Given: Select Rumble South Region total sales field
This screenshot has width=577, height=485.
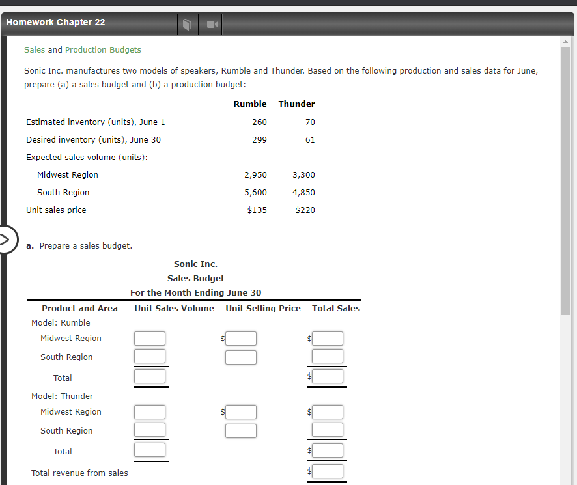Looking at the screenshot, I should 328,356.
